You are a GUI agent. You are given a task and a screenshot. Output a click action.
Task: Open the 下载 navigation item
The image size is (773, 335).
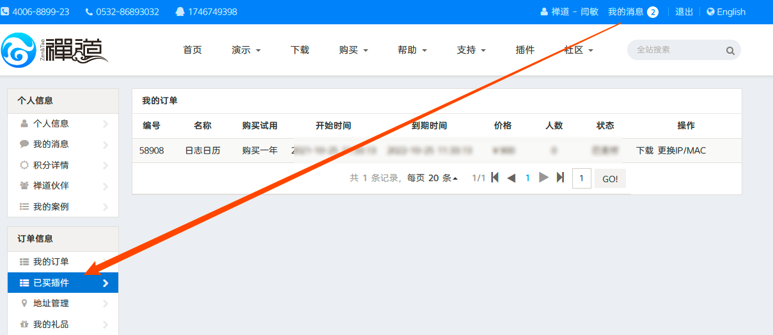(300, 50)
